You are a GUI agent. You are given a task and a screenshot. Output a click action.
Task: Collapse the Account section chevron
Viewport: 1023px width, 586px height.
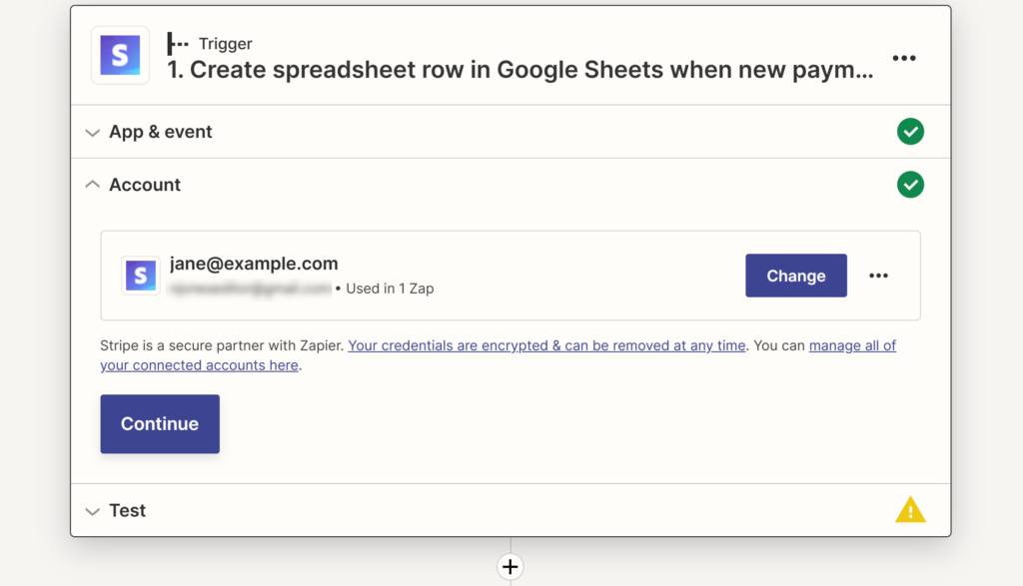click(93, 185)
